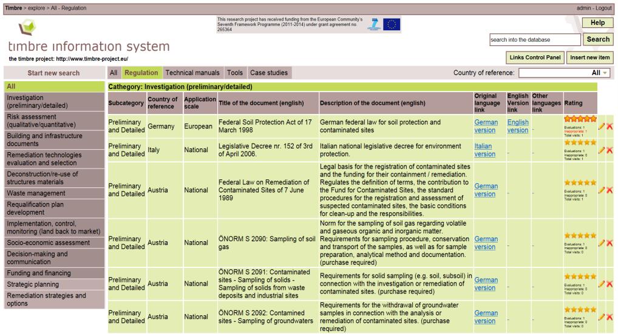Open Remediation strategies and options category

point(55,299)
